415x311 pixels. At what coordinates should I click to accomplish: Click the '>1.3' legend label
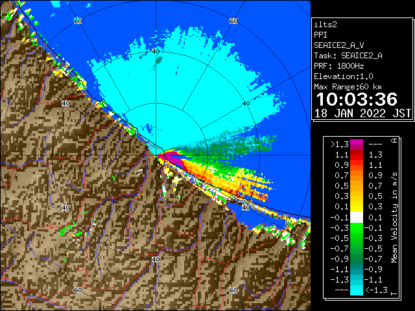[339, 144]
